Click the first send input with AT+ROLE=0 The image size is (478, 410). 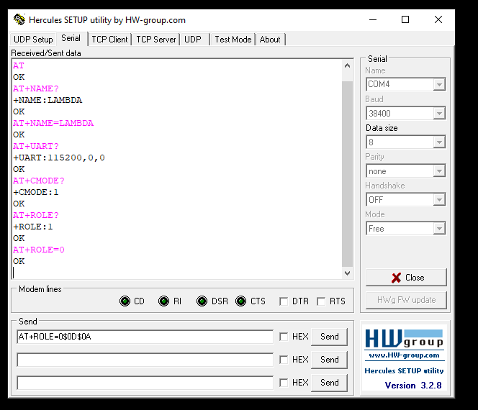point(145,337)
